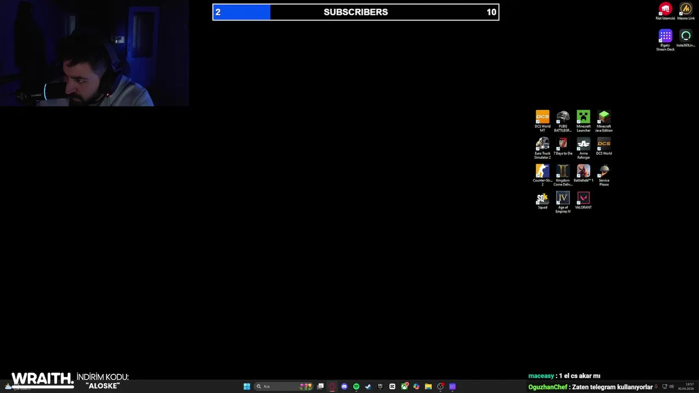Click the OguzhanChef chat username
This screenshot has width=699, height=393.
548,387
